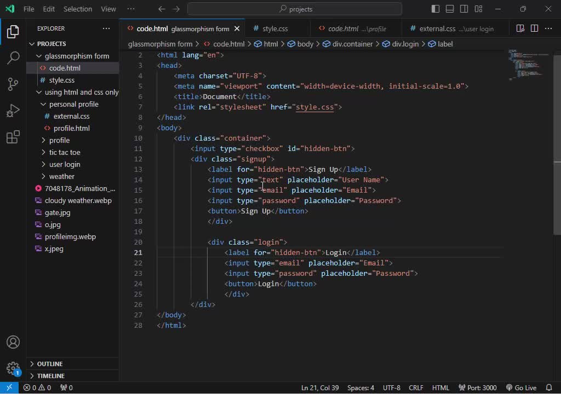Change language mode HTML in status bar

(440, 387)
